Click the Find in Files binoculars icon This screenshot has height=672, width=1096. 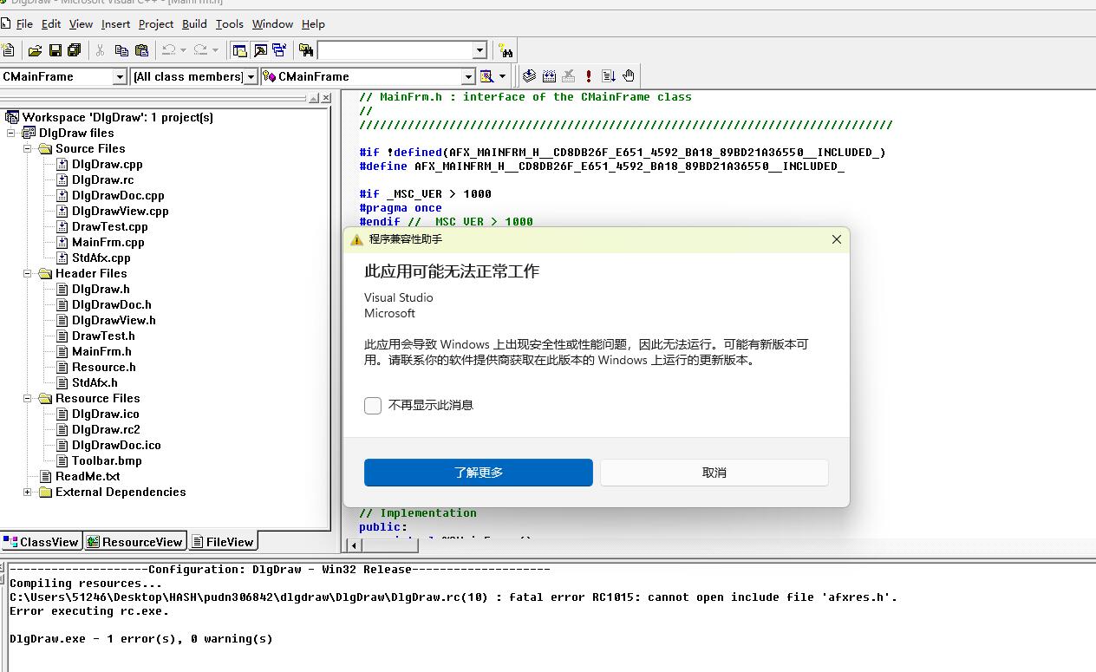(x=305, y=50)
